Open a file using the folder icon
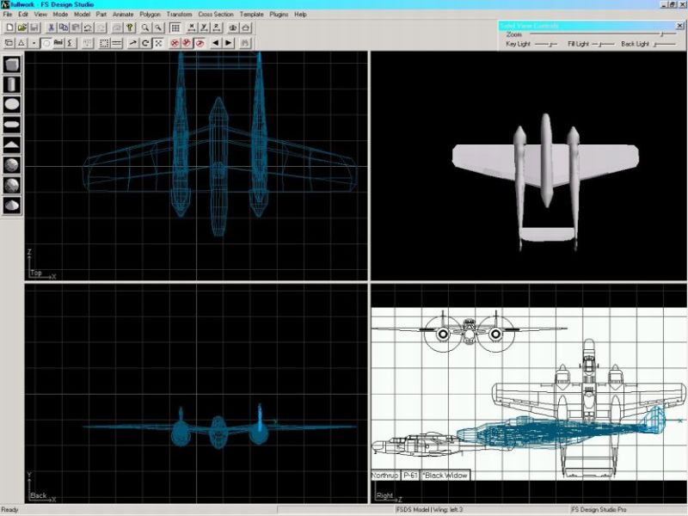The height and width of the screenshot is (516, 688). point(21,28)
